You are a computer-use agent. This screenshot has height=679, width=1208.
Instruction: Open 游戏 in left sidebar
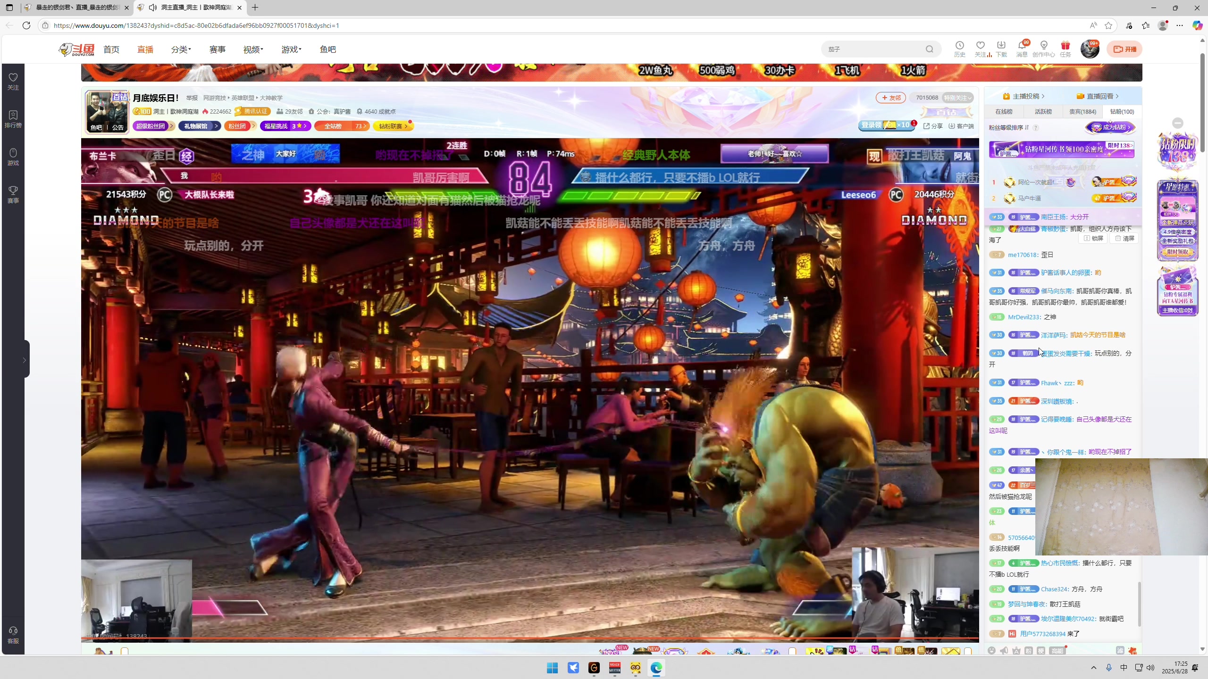click(x=13, y=157)
